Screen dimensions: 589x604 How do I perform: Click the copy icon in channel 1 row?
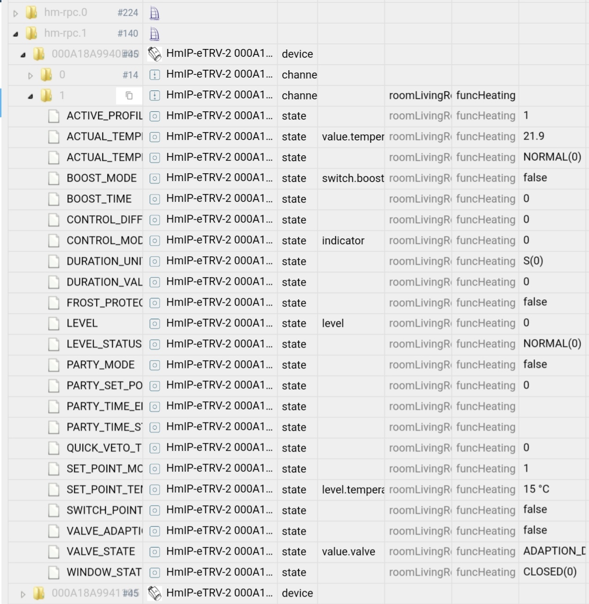(129, 96)
